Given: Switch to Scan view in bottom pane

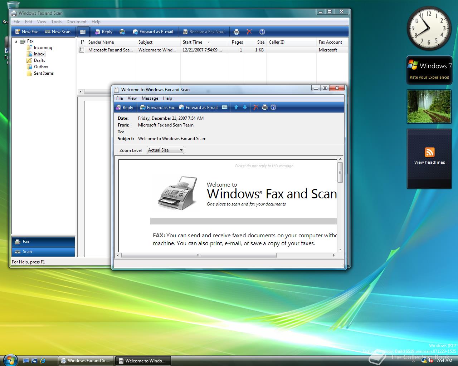Looking at the screenshot, I should 43,252.
